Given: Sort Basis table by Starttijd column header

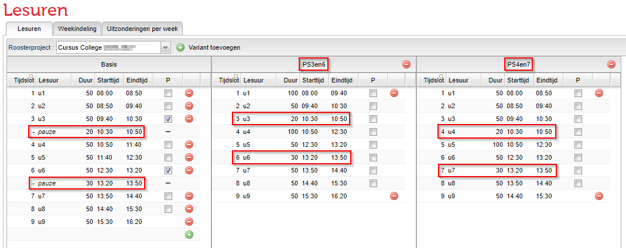Looking at the screenshot, I should click(x=107, y=80).
